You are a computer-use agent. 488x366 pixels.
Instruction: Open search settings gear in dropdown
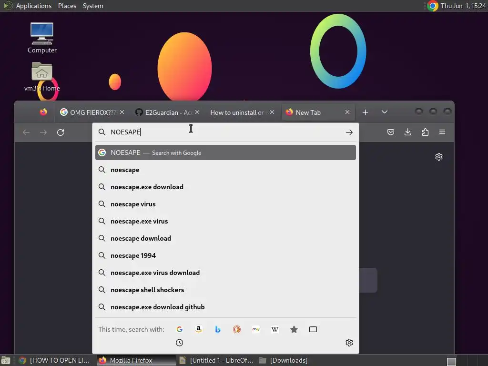[349, 343]
